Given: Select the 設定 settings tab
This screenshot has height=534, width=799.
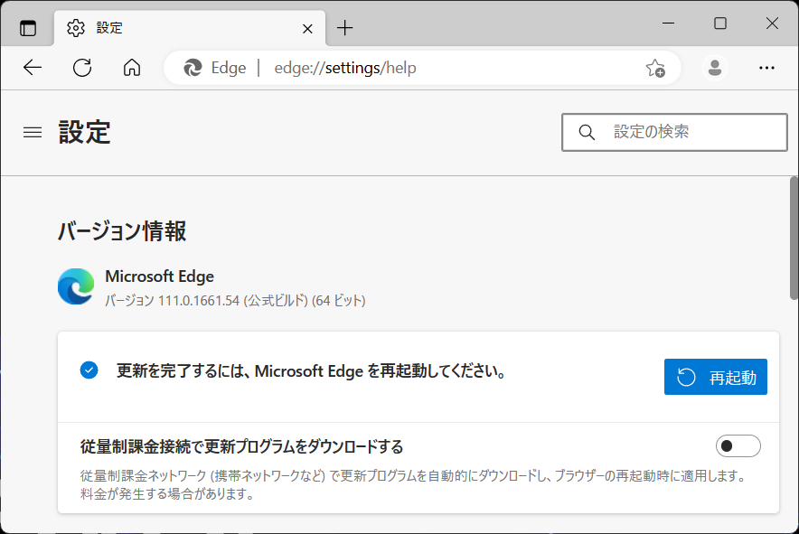Looking at the screenshot, I should pyautogui.click(x=190, y=27).
